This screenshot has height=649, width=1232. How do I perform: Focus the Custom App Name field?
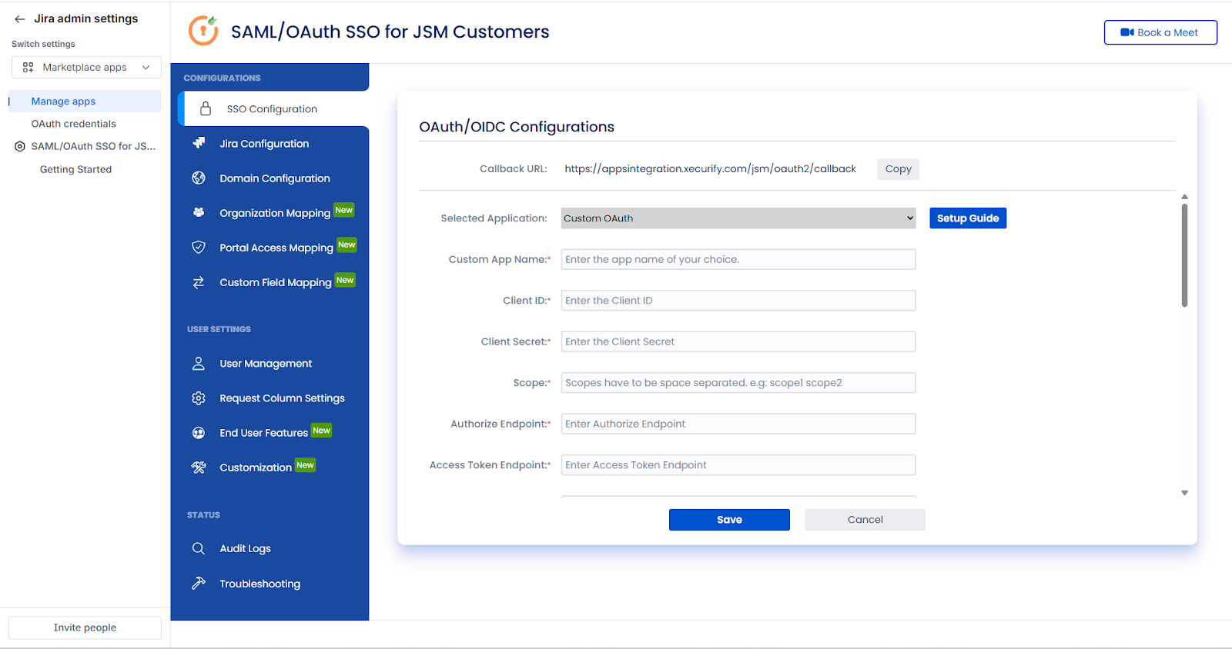[738, 259]
